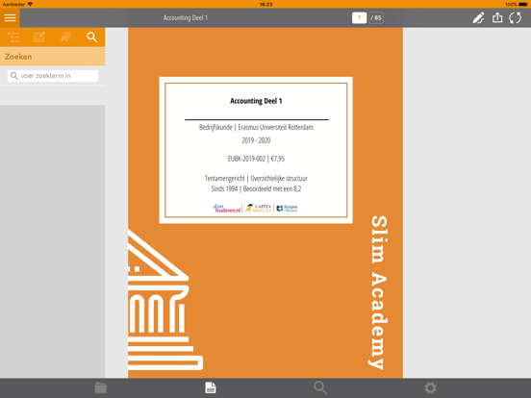The height and width of the screenshot is (398, 531).
Task: Click the slimstuderen.nl logo
Action: pyautogui.click(x=227, y=209)
